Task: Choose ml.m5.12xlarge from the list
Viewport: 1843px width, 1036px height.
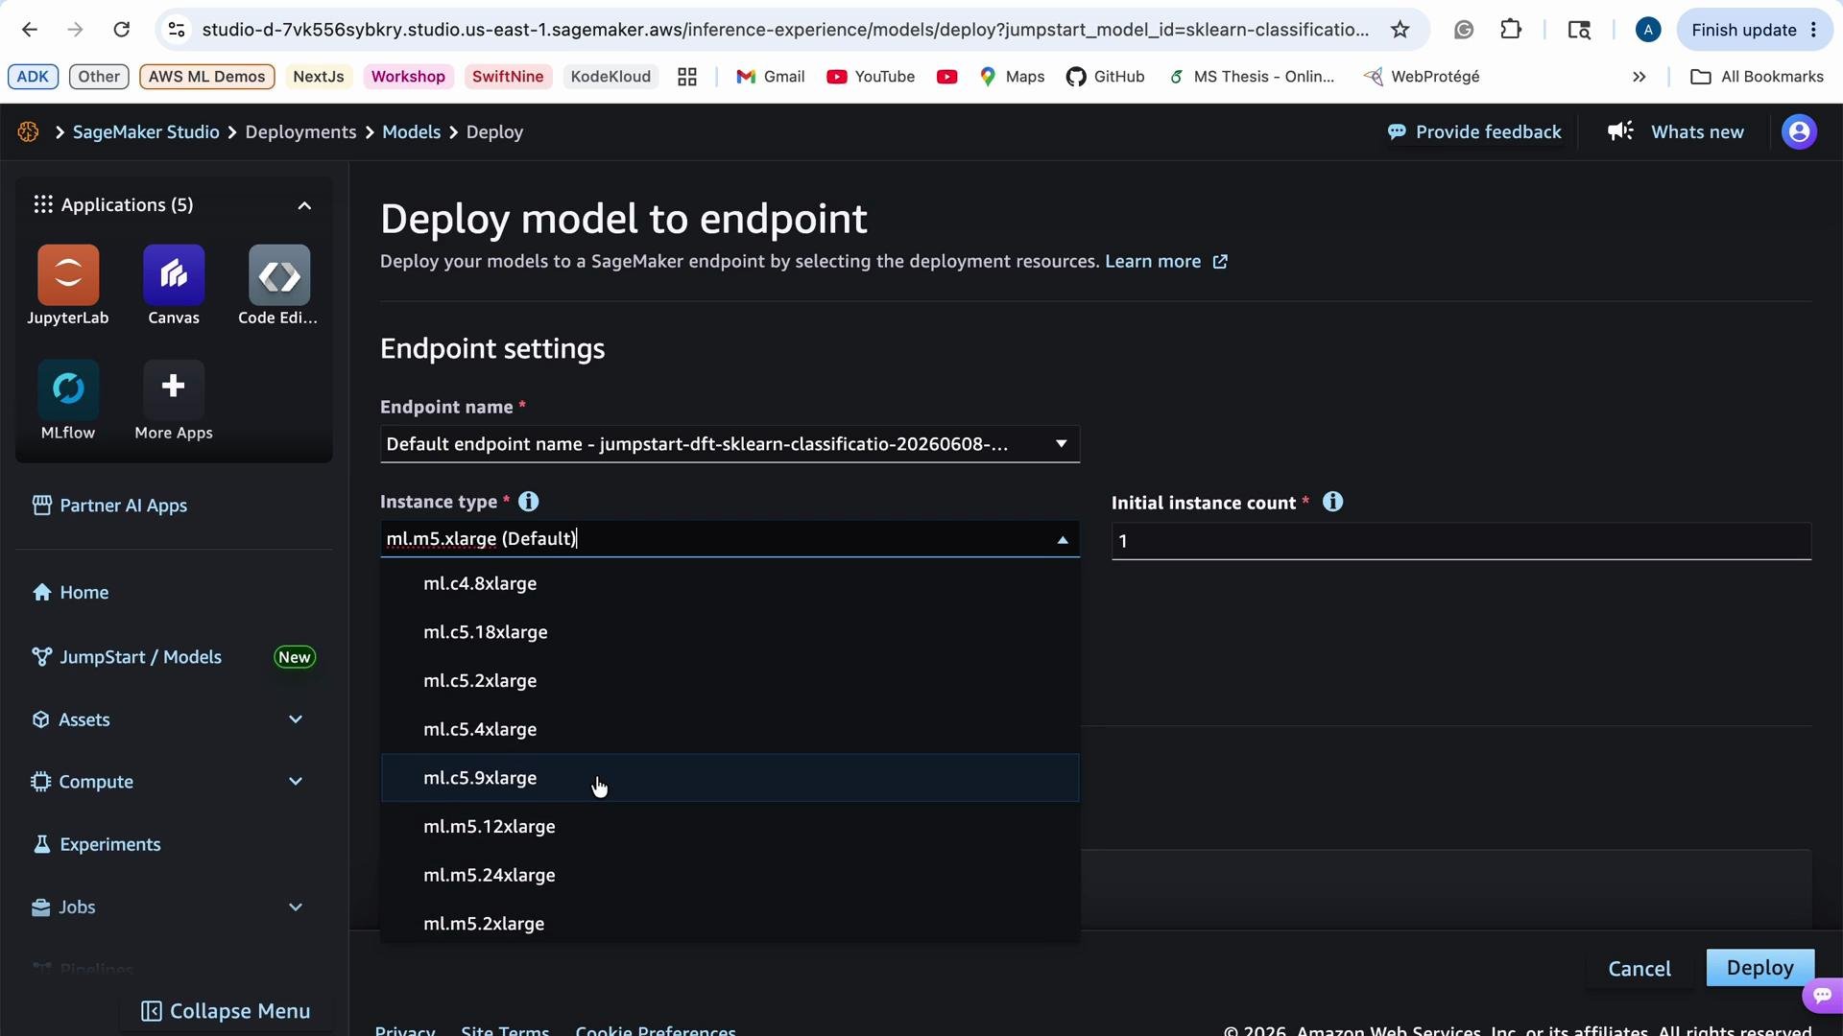Action: [730, 827]
